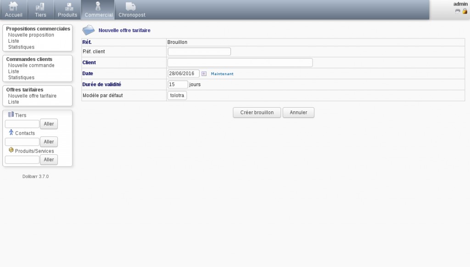
Task: Click the Contacts person icon
Action: click(x=11, y=132)
